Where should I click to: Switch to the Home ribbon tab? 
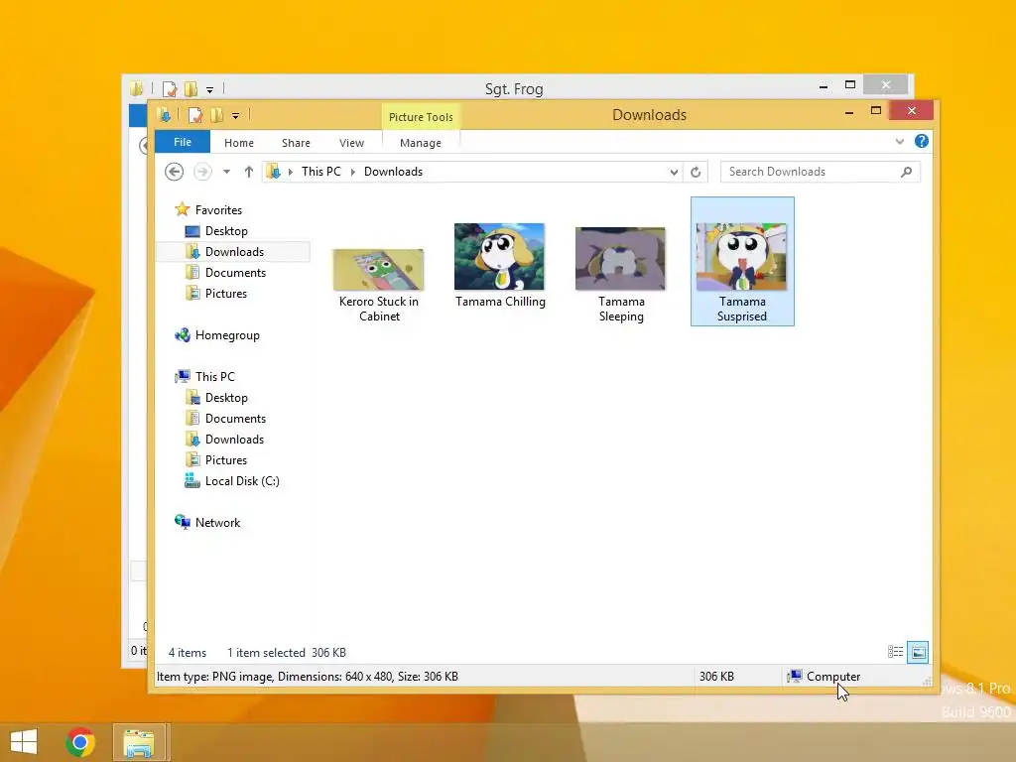coord(238,143)
